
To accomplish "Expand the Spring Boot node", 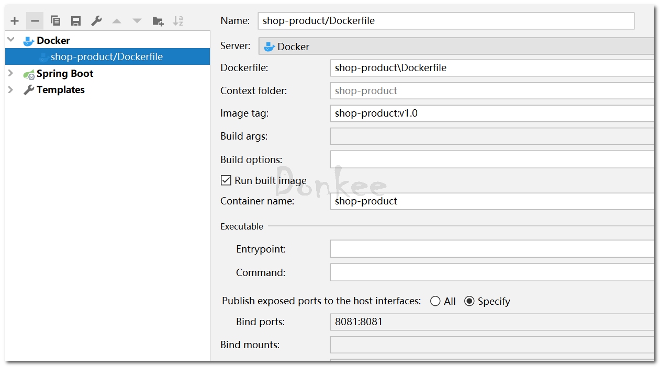I will (x=10, y=73).
